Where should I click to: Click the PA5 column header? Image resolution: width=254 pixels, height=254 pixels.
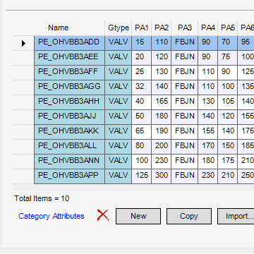click(x=228, y=28)
